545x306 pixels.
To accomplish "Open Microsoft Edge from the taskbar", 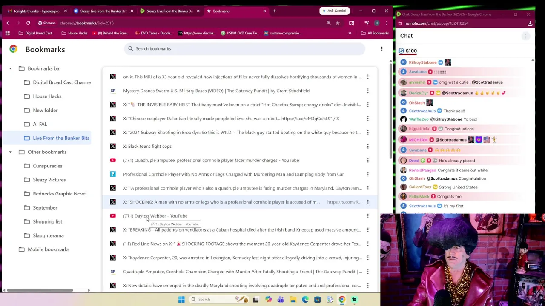I will (305, 299).
